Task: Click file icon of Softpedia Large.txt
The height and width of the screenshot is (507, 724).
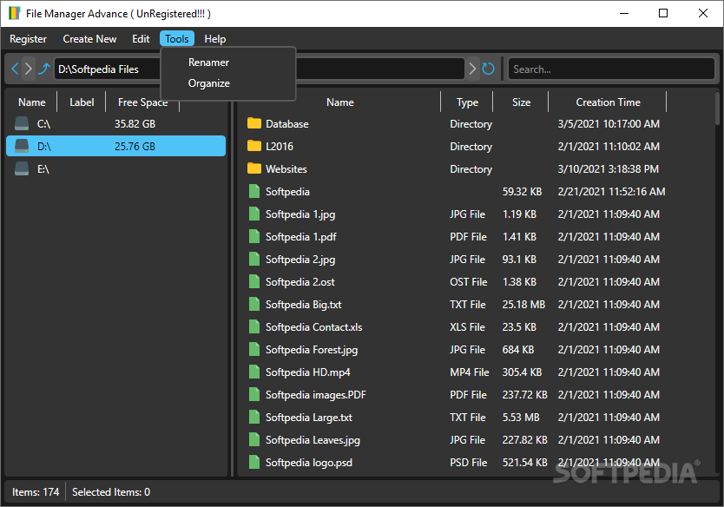Action: [x=254, y=418]
